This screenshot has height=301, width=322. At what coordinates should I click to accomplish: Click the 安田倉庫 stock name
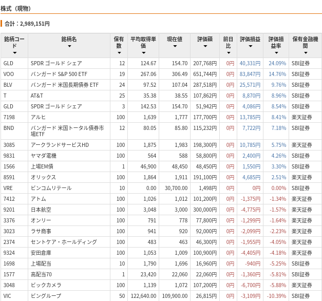(x=41, y=253)
